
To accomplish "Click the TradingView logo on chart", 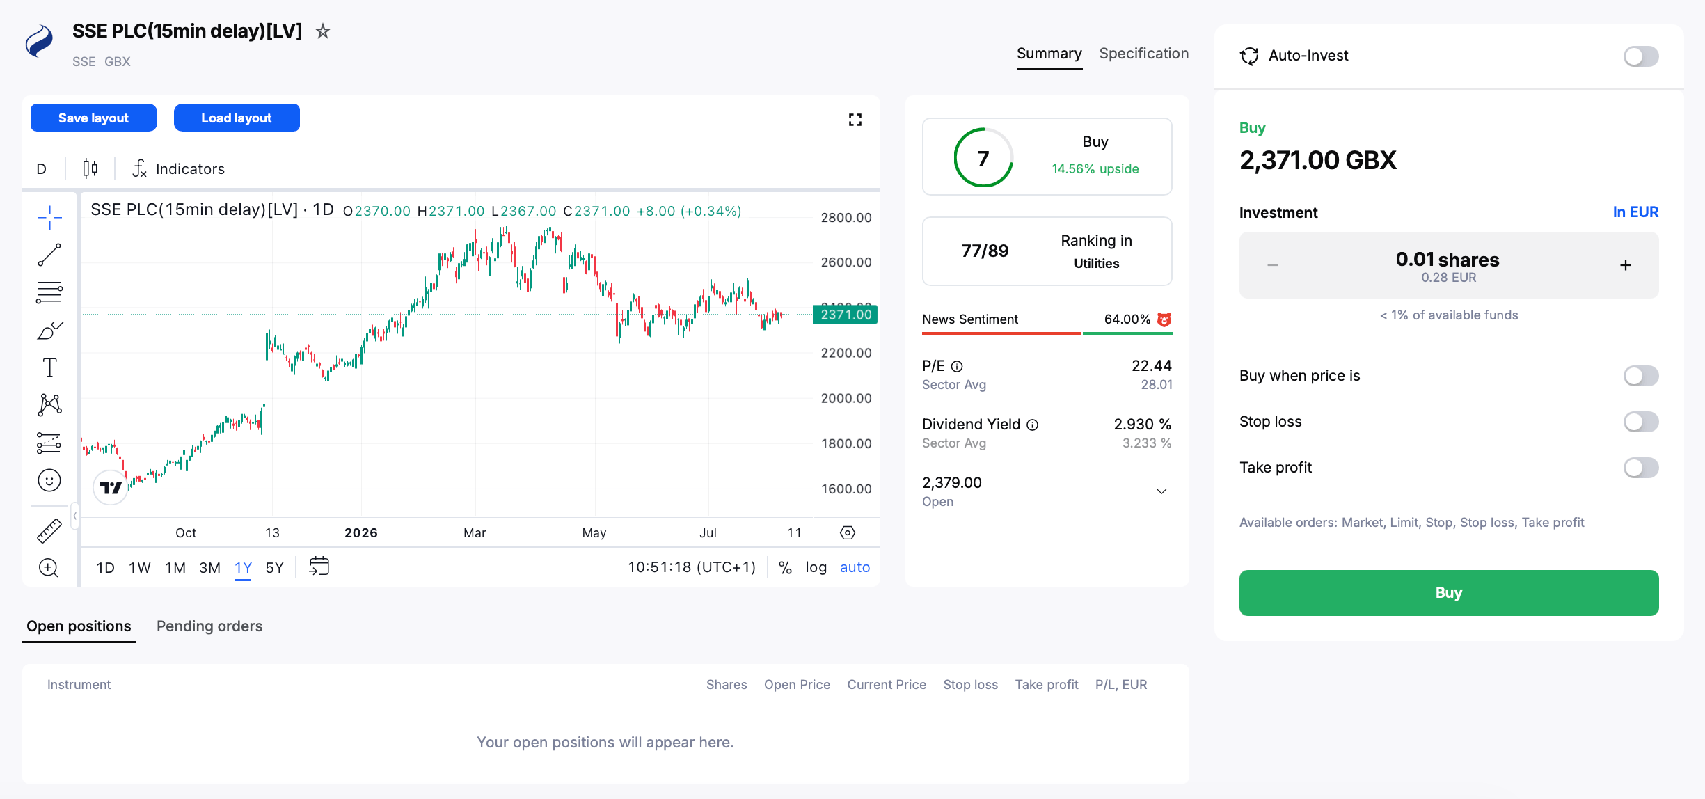I will (110, 487).
